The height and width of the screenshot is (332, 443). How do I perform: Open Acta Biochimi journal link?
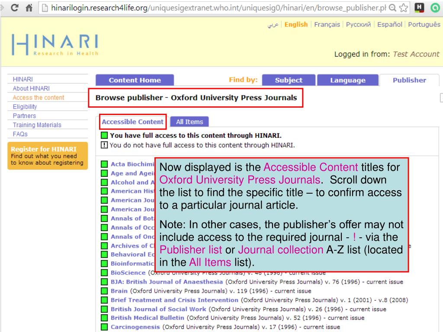coord(132,164)
